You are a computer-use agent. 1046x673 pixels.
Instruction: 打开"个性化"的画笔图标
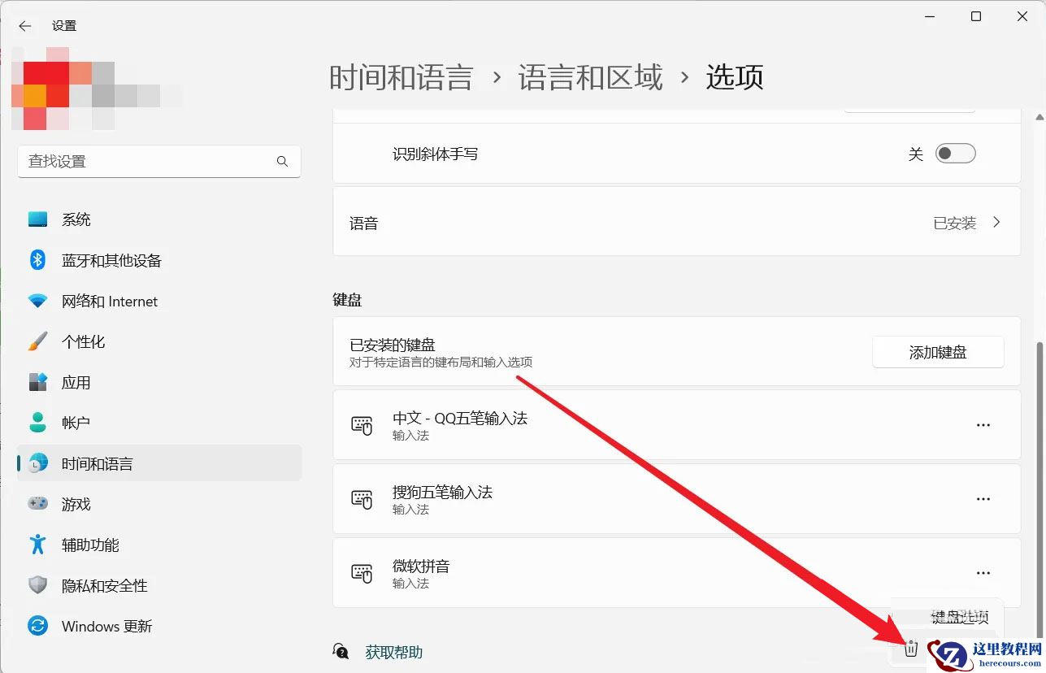[37, 341]
